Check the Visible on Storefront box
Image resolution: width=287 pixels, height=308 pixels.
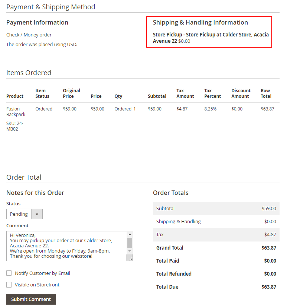click(x=9, y=285)
